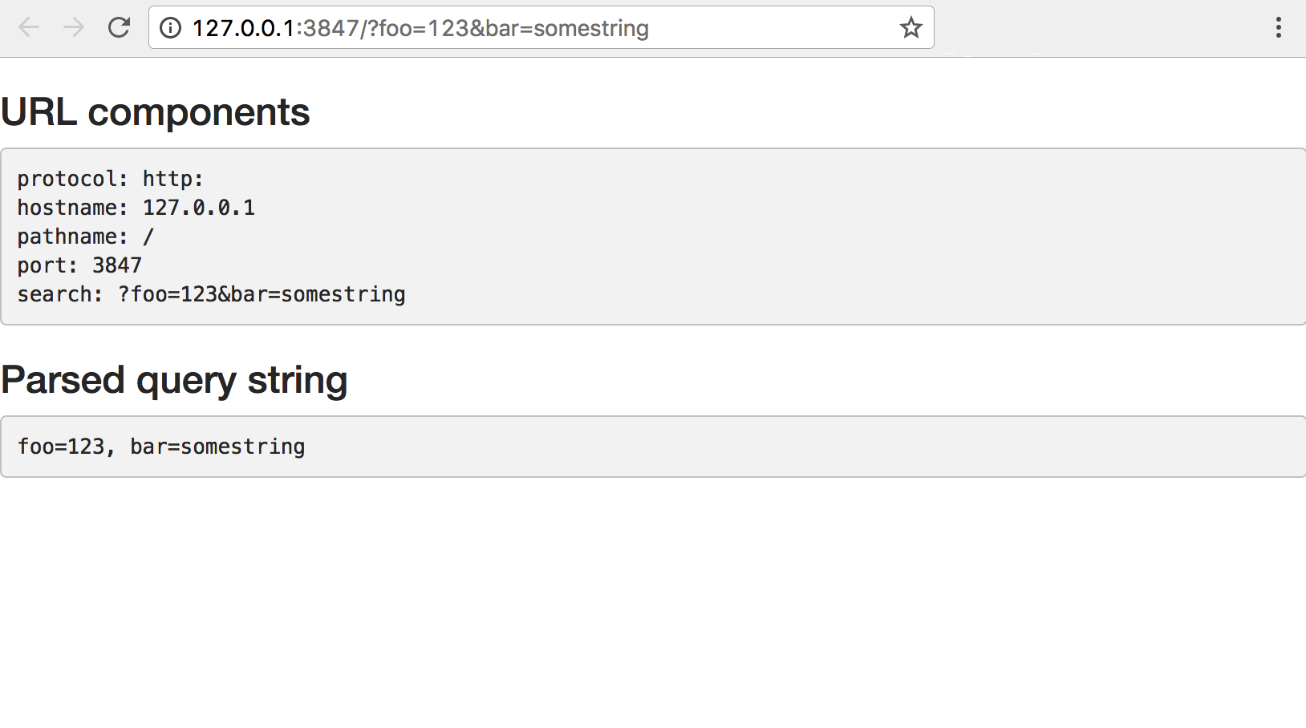Image resolution: width=1306 pixels, height=728 pixels.
Task: Click the info symbol before the URL
Action: pos(170,27)
